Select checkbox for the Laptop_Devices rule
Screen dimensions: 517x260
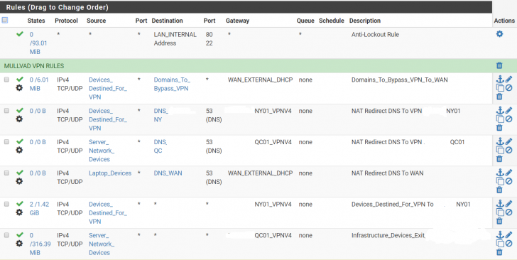(6, 173)
